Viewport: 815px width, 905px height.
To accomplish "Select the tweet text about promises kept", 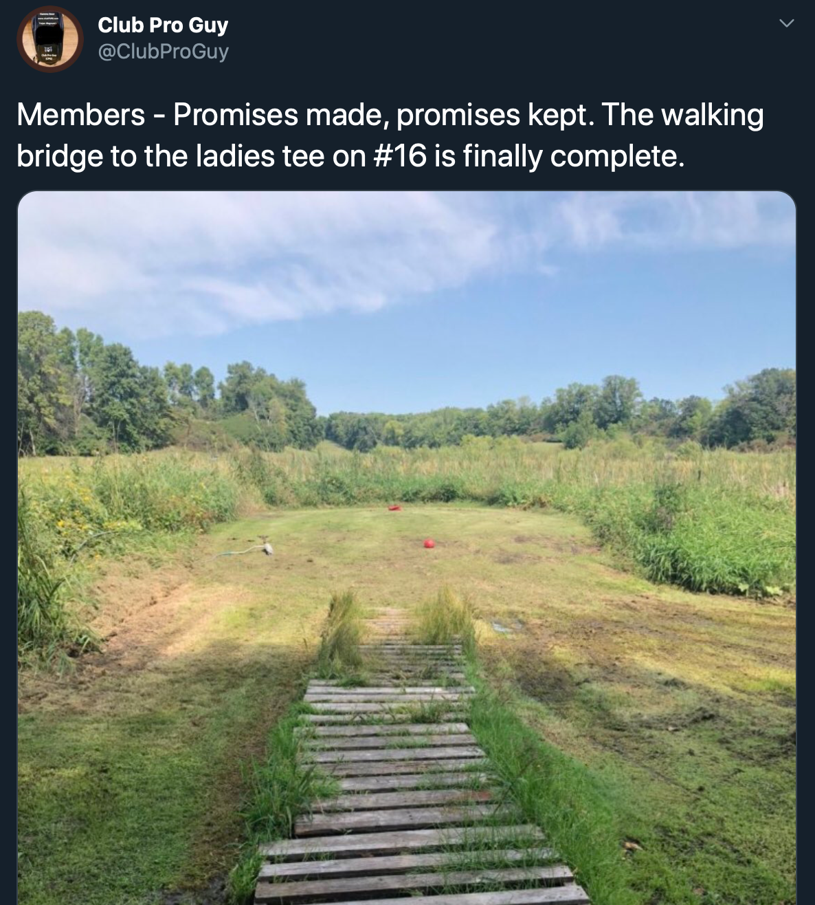I will (390, 135).
